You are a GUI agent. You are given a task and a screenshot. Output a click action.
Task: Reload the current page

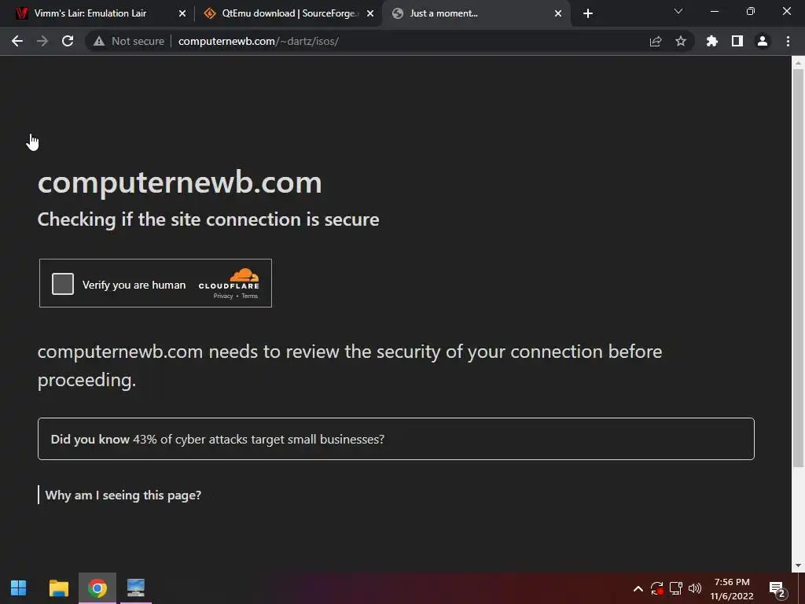[x=68, y=41]
